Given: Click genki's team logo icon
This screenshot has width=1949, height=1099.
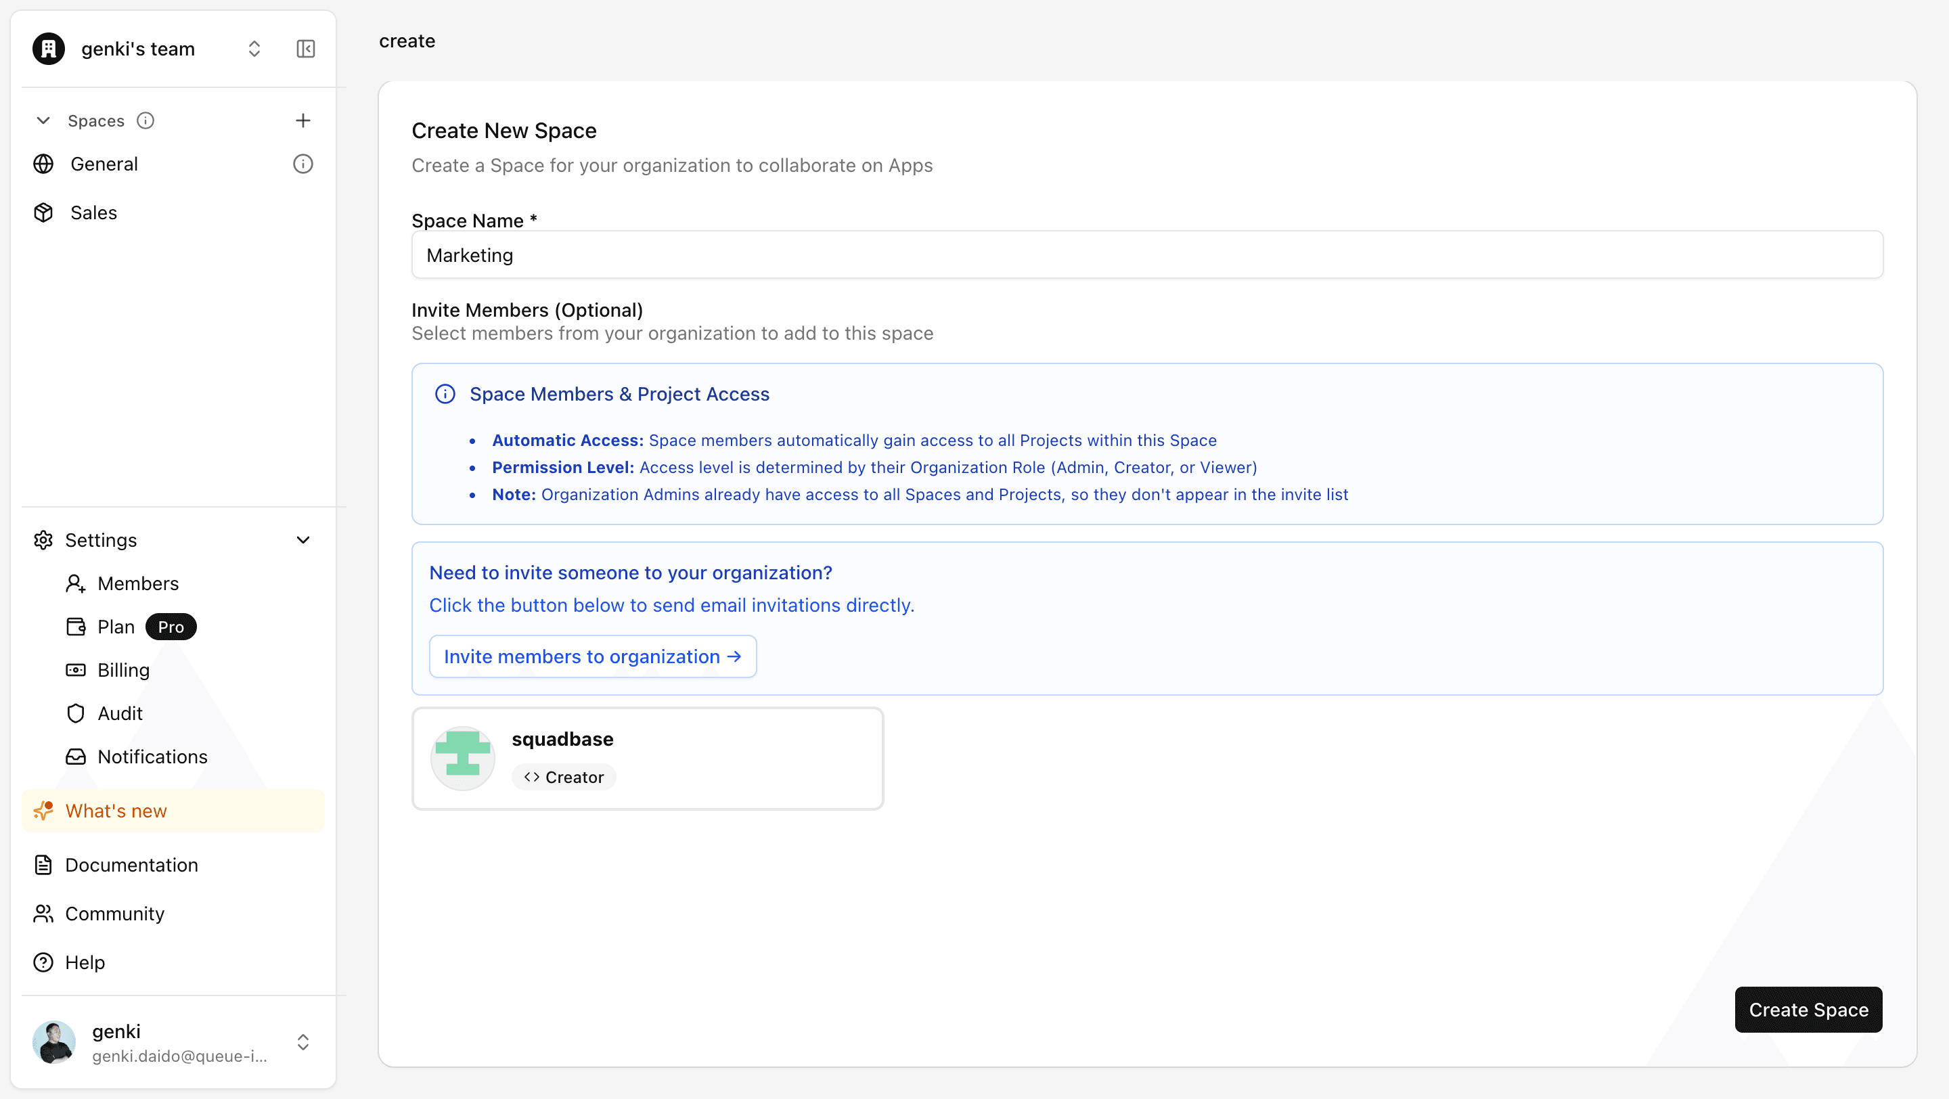Looking at the screenshot, I should (x=49, y=49).
